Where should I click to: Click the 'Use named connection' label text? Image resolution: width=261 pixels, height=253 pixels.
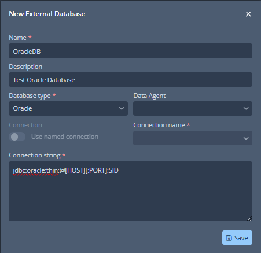click(65, 137)
